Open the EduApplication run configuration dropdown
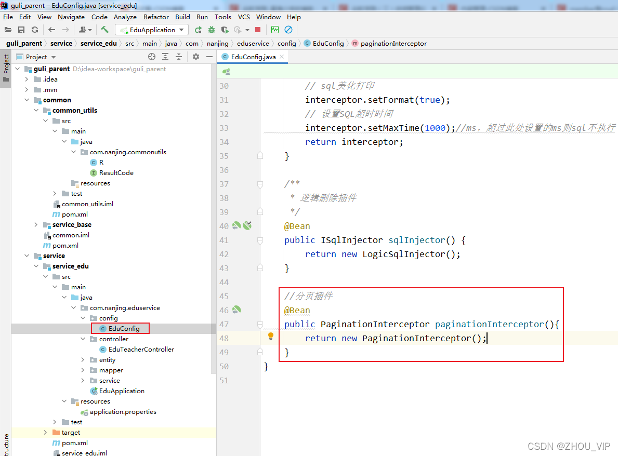 point(152,30)
